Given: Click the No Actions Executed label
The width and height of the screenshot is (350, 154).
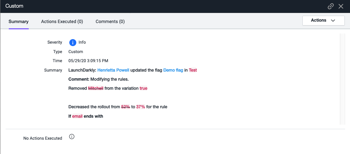Looking at the screenshot, I should tap(43, 138).
